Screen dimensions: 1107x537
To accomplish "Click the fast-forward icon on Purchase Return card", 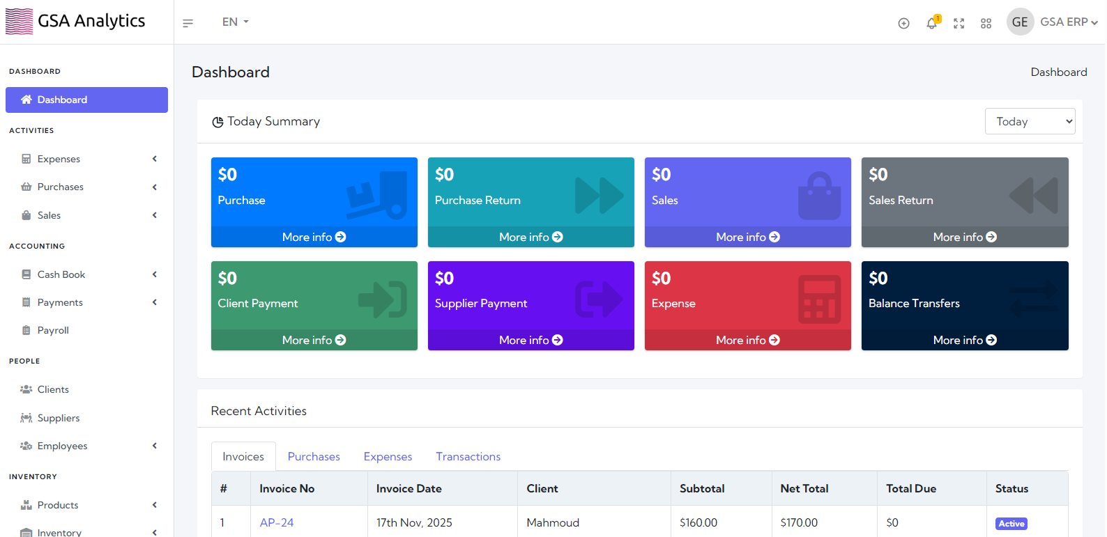I will point(599,196).
